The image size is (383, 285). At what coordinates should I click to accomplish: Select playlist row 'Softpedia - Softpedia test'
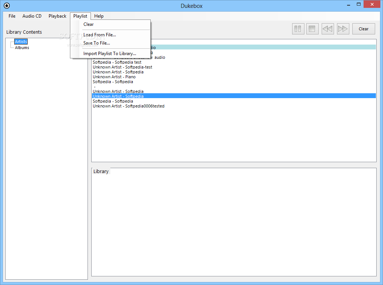pos(234,62)
